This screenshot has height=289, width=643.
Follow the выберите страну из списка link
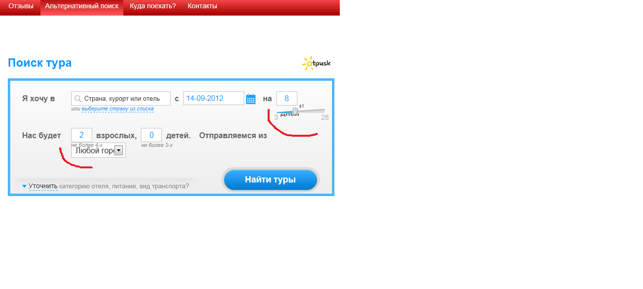tap(117, 109)
